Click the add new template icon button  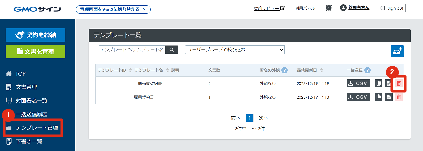pos(397,51)
